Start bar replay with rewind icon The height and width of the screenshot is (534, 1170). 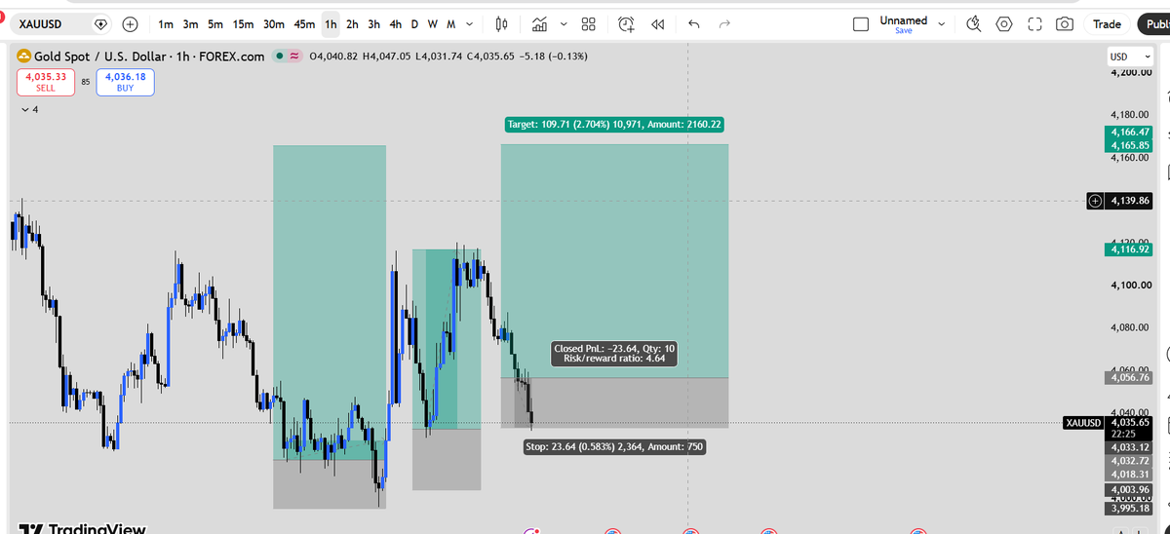(657, 23)
